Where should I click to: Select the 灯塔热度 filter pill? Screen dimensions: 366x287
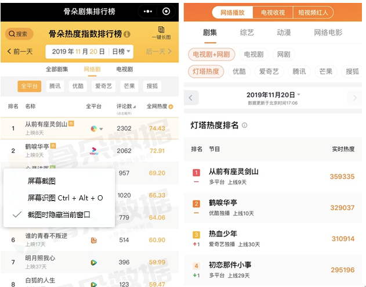tap(206, 71)
